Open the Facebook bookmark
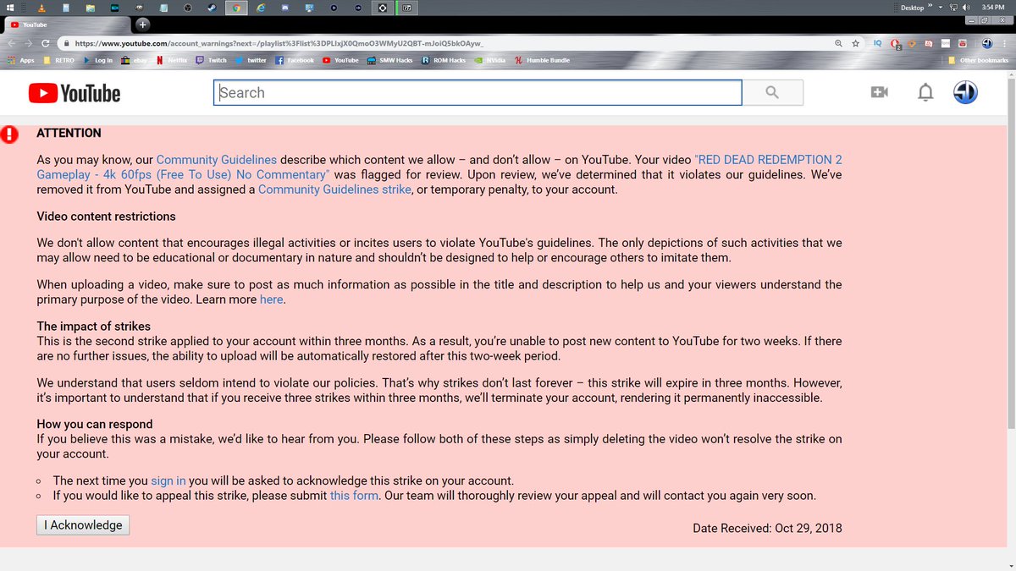The image size is (1016, 571). click(295, 60)
